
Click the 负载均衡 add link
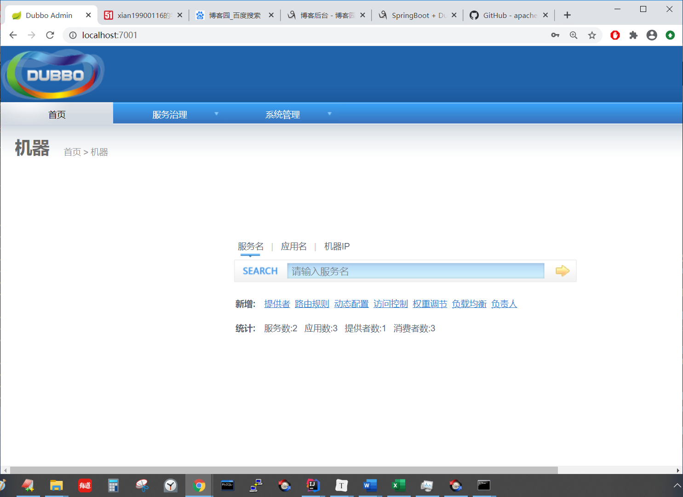tap(469, 304)
